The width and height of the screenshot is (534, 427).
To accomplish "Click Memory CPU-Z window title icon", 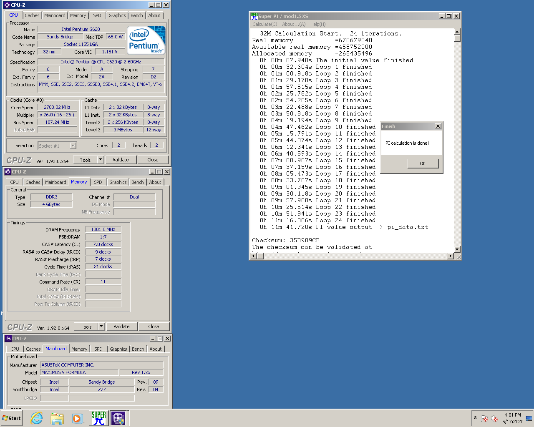I will (x=8, y=172).
